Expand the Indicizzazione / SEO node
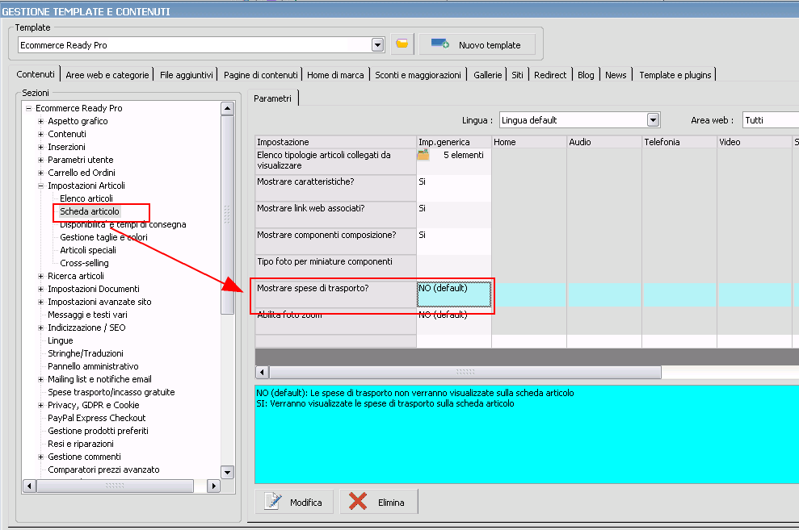 [40, 328]
